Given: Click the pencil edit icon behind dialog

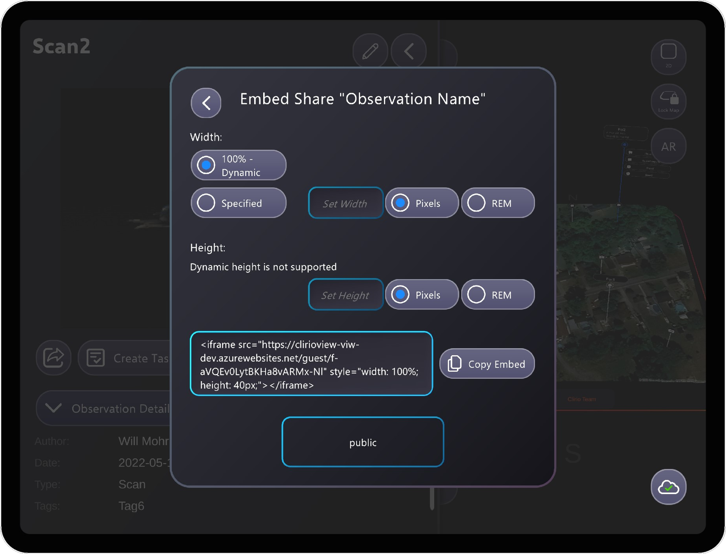Looking at the screenshot, I should (370, 51).
